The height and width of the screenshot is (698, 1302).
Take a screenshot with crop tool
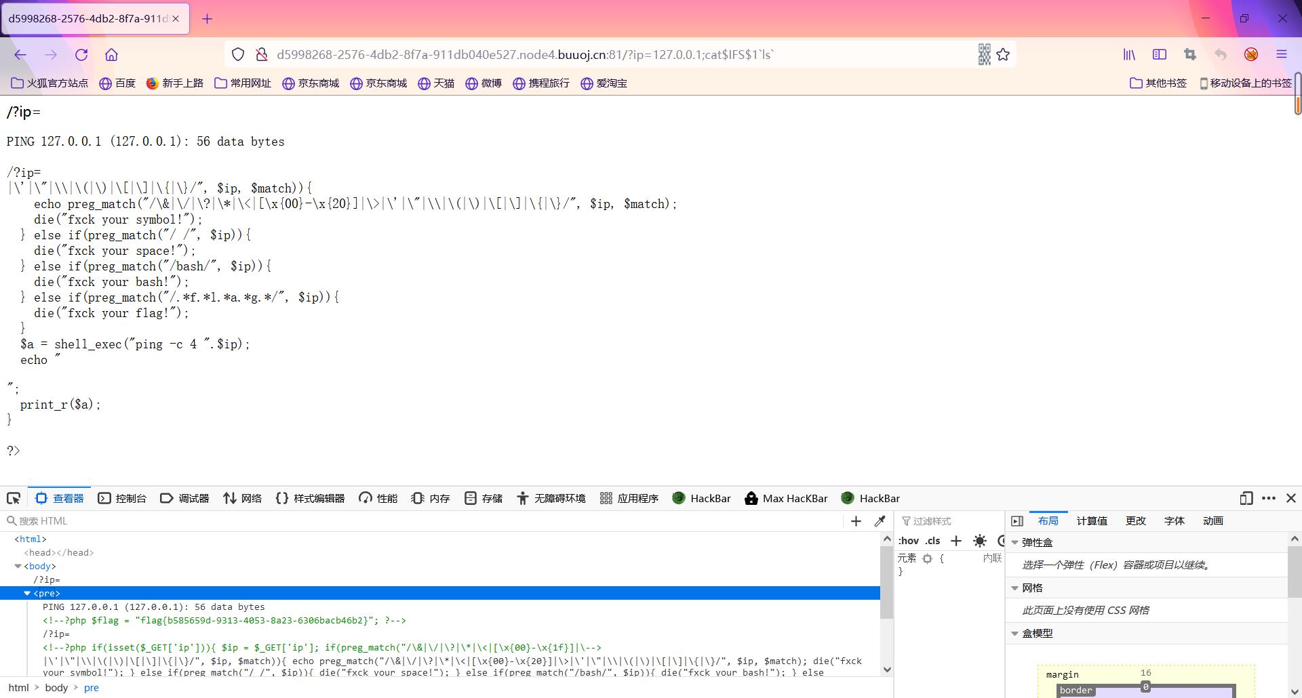click(x=1190, y=55)
